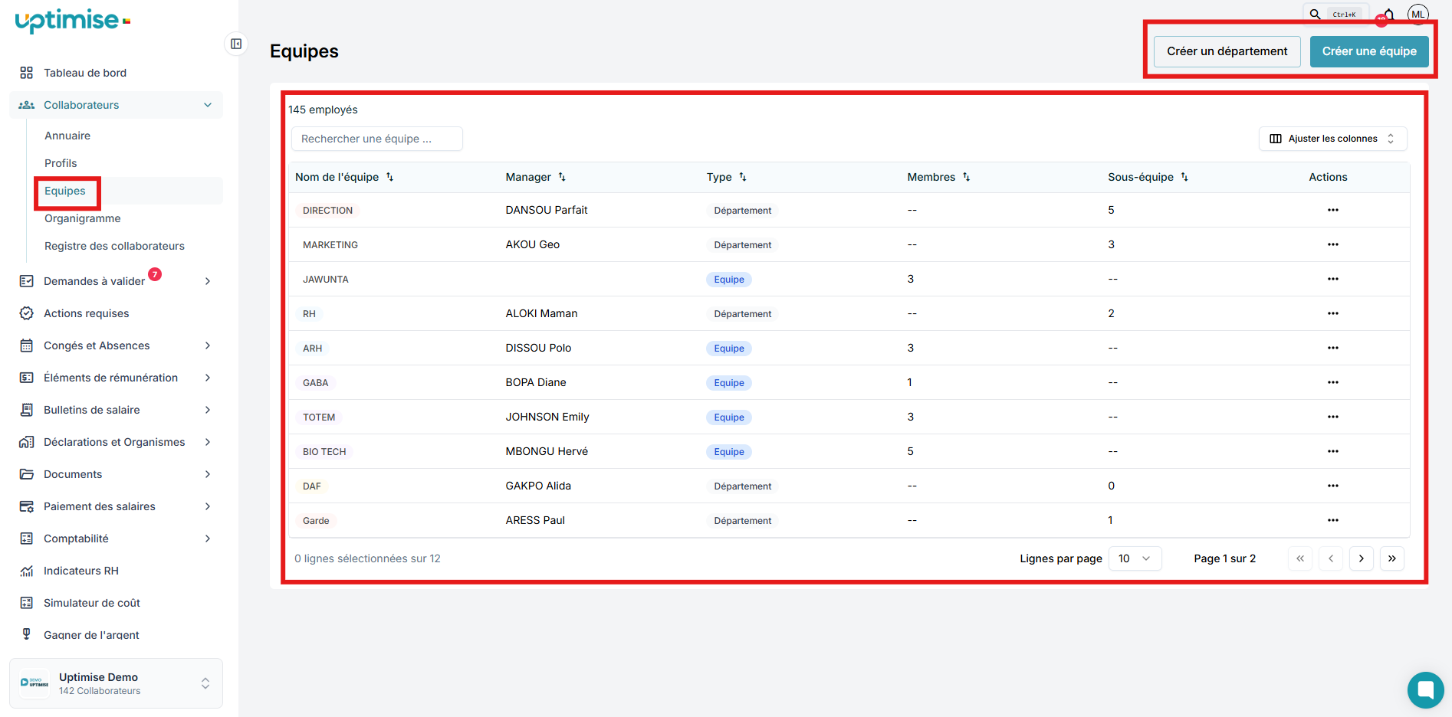This screenshot has width=1452, height=717.
Task: Sort by Type column arrows
Action: point(743,177)
